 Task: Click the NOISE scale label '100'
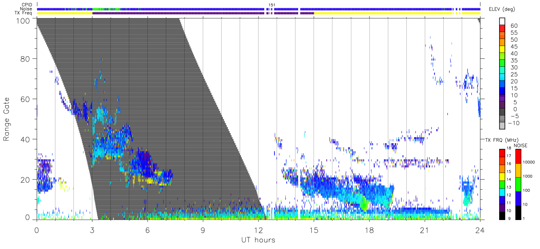(527, 191)
